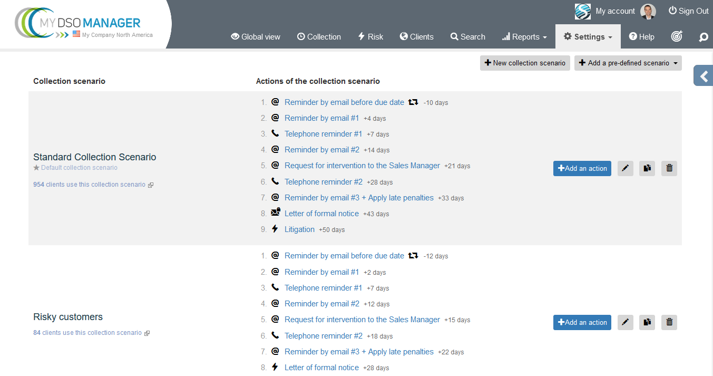Expand the Reports dropdown menu
The height and width of the screenshot is (376, 713).
tap(524, 37)
